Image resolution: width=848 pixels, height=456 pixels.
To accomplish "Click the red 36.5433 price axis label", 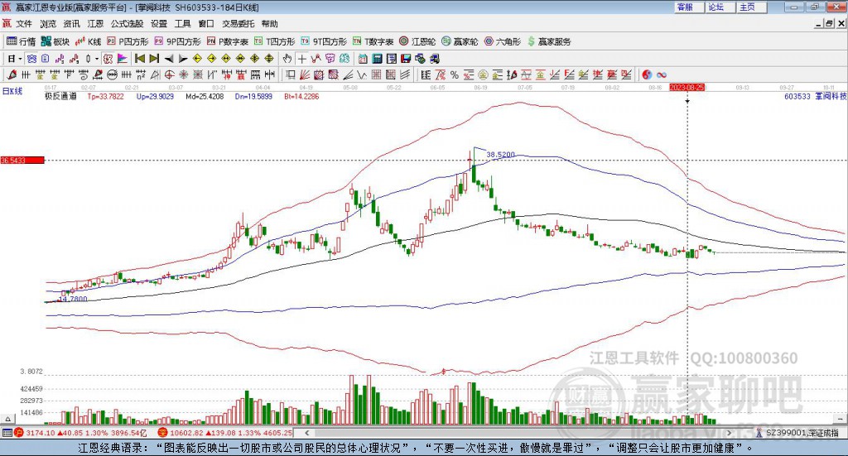I will tap(22, 161).
